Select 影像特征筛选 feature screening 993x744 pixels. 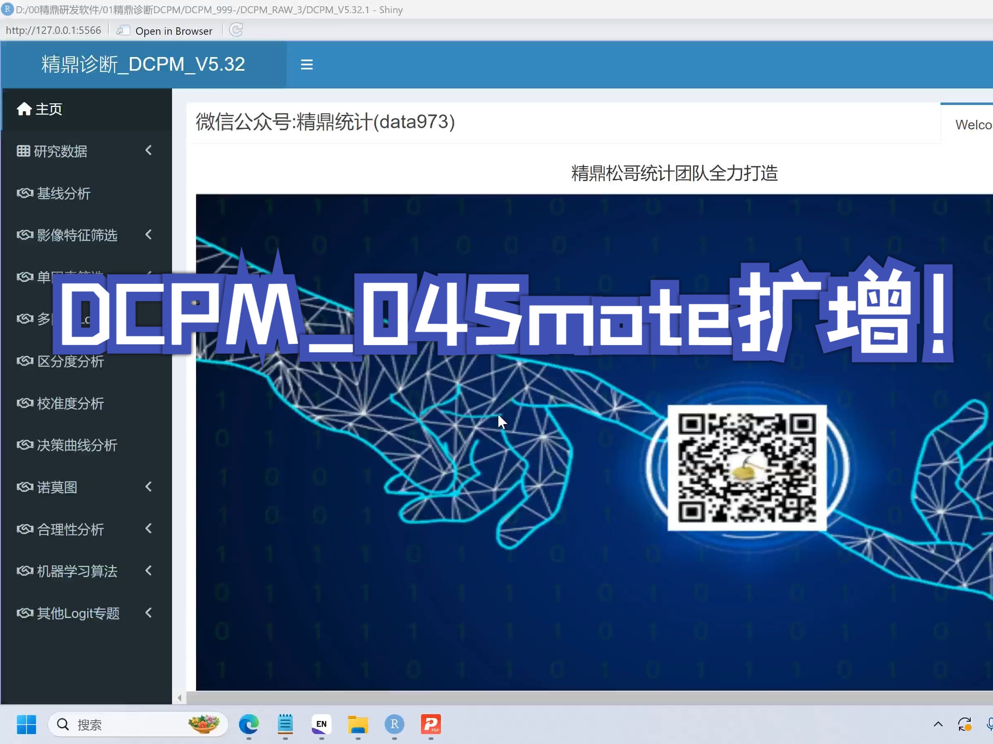click(77, 235)
